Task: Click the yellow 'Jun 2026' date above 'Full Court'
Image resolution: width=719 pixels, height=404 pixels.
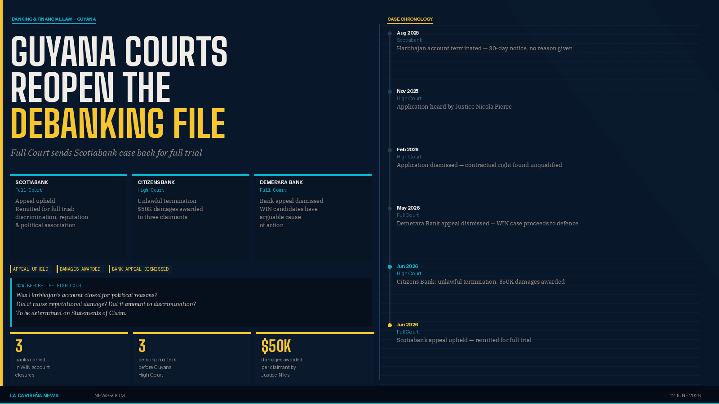Action: click(407, 325)
